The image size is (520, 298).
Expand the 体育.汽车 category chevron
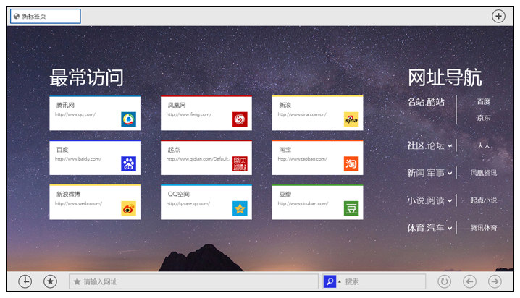(x=450, y=228)
